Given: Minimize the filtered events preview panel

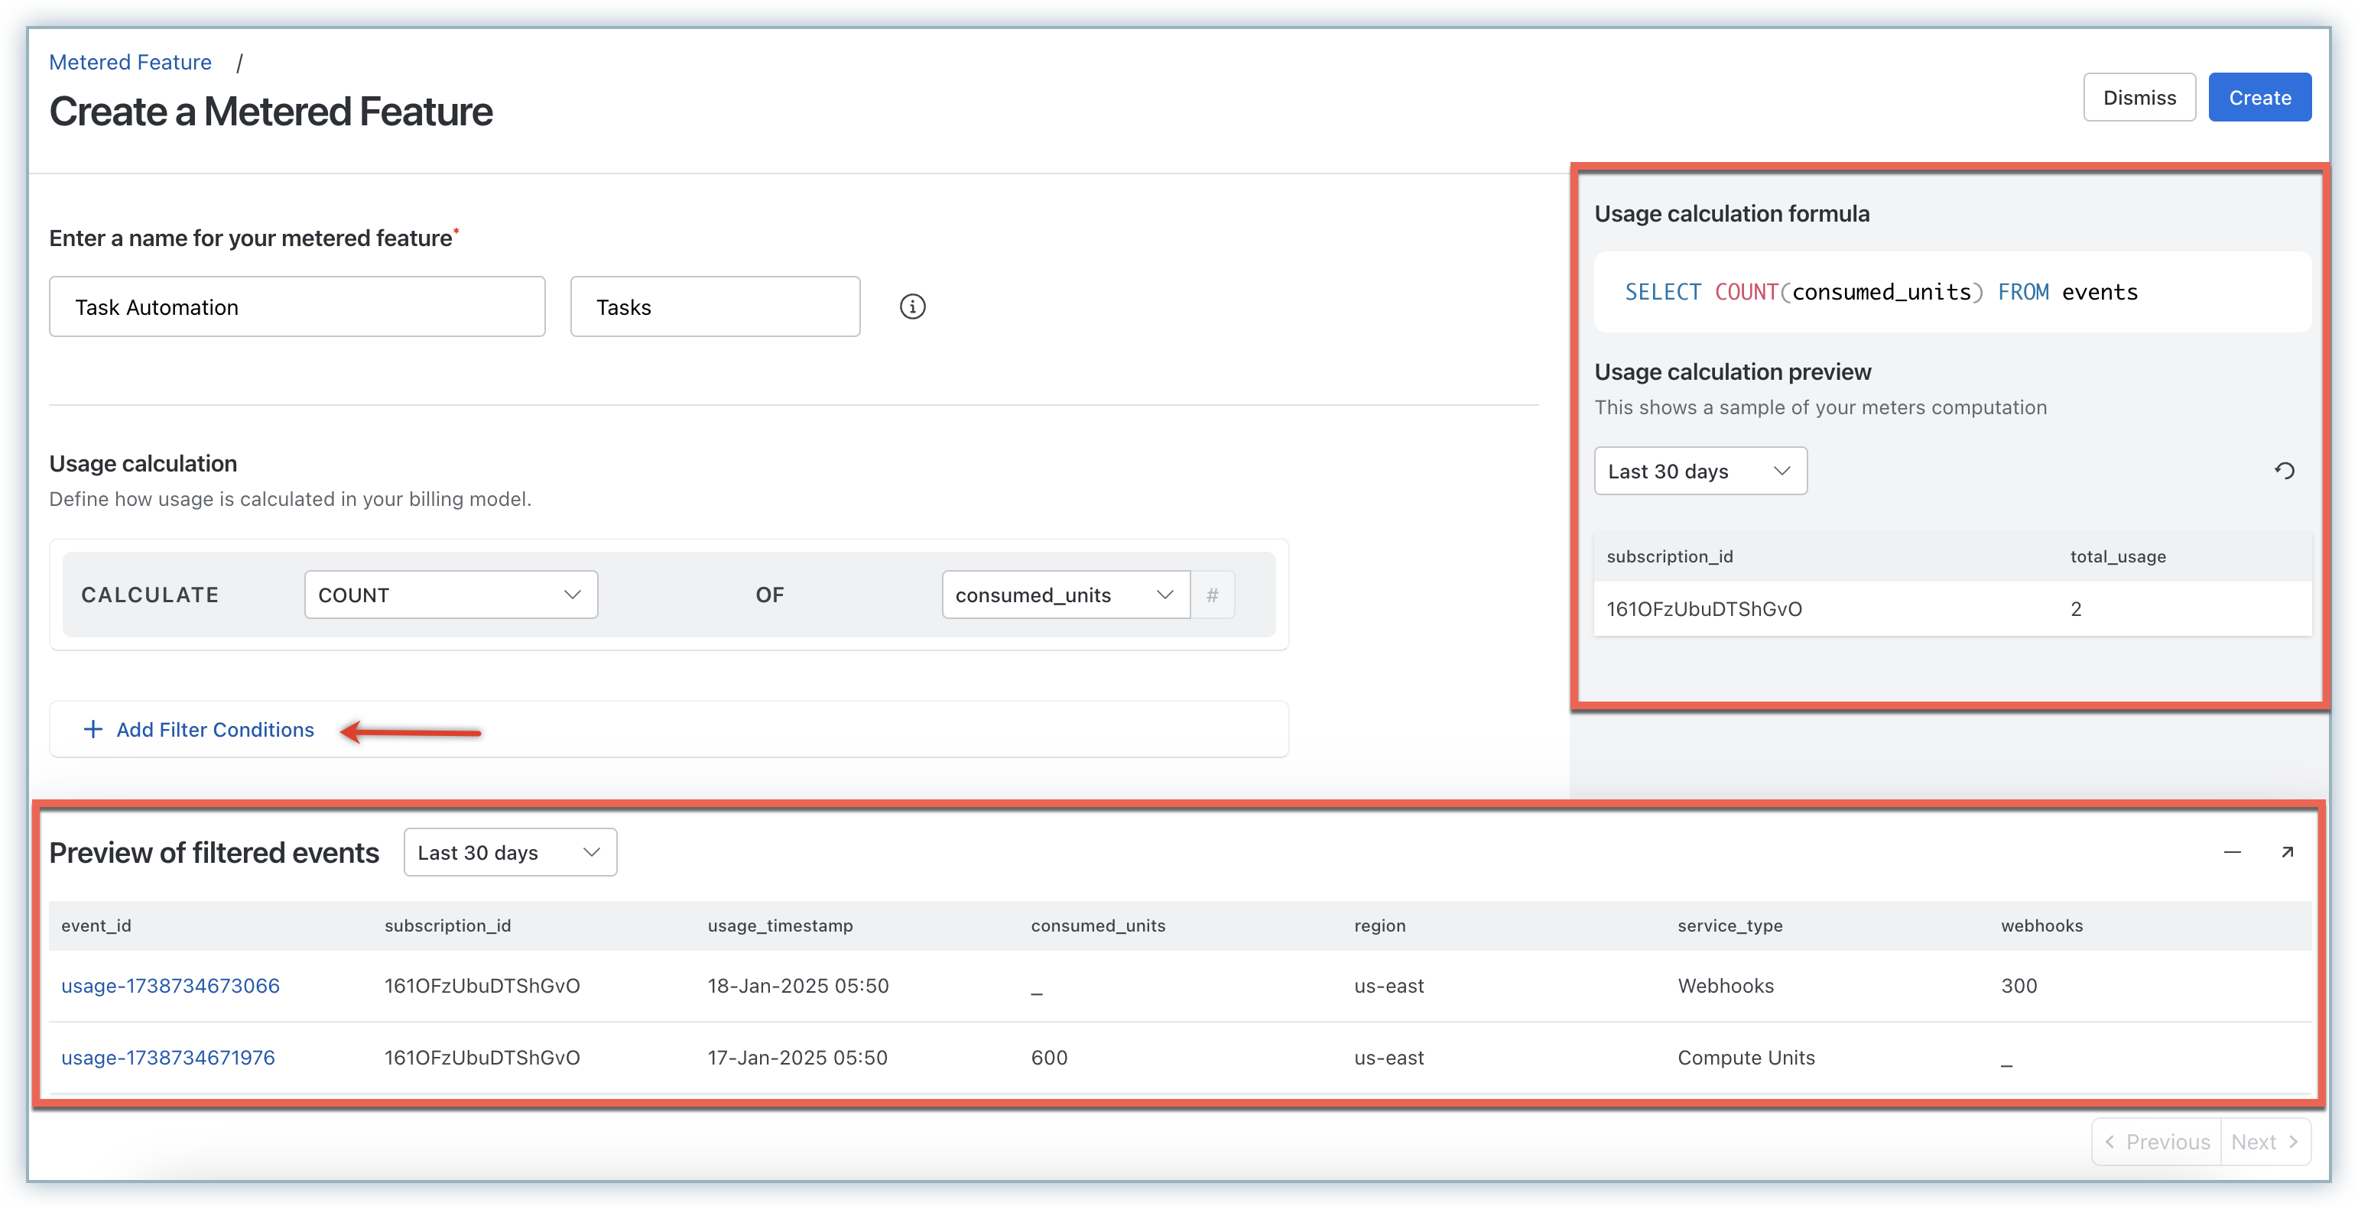Looking at the screenshot, I should coord(2232,852).
